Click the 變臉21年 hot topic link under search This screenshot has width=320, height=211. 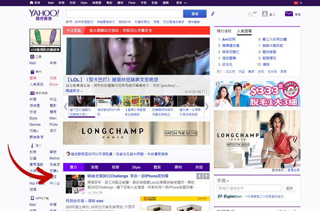(125, 22)
